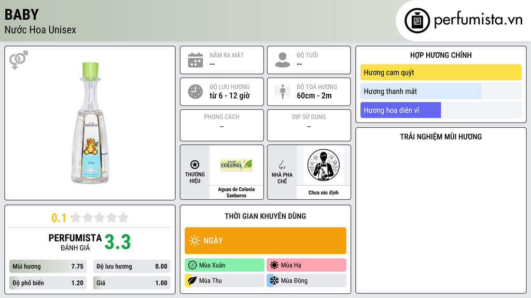Viewport: 531px width, 298px height.
Task: Click the clock icon for Độ lưu hương
Action: (x=195, y=92)
